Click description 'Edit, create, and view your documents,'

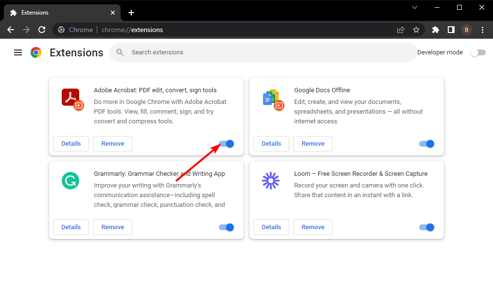pos(348,102)
